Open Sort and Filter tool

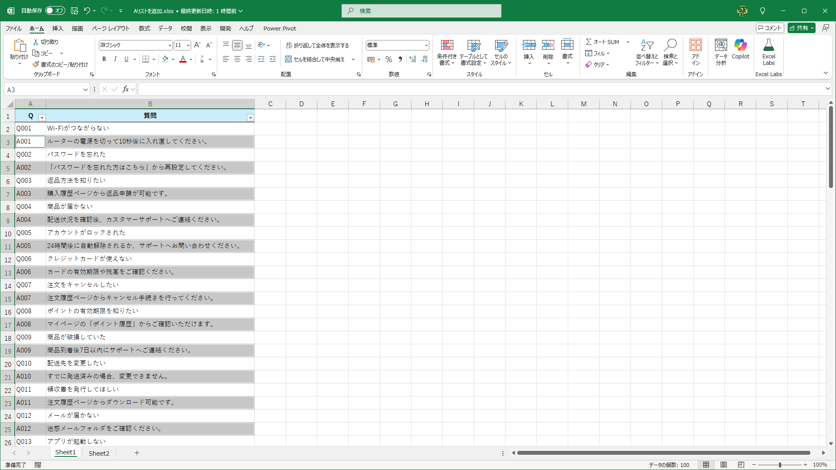[x=647, y=45]
